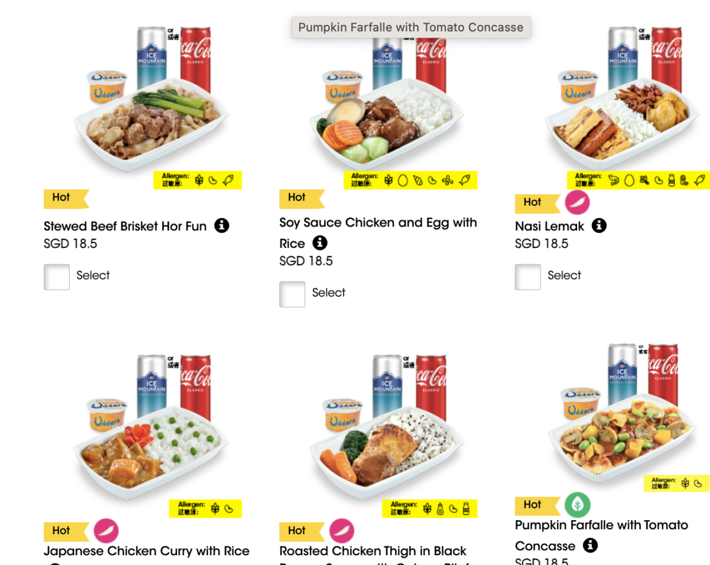
Task: Click the Japanese Chicken Curry with Rice title
Action: (x=146, y=552)
